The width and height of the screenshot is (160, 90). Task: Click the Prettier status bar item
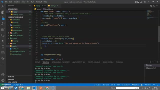point(147,85)
